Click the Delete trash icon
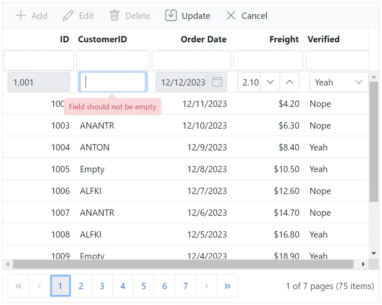 click(114, 16)
